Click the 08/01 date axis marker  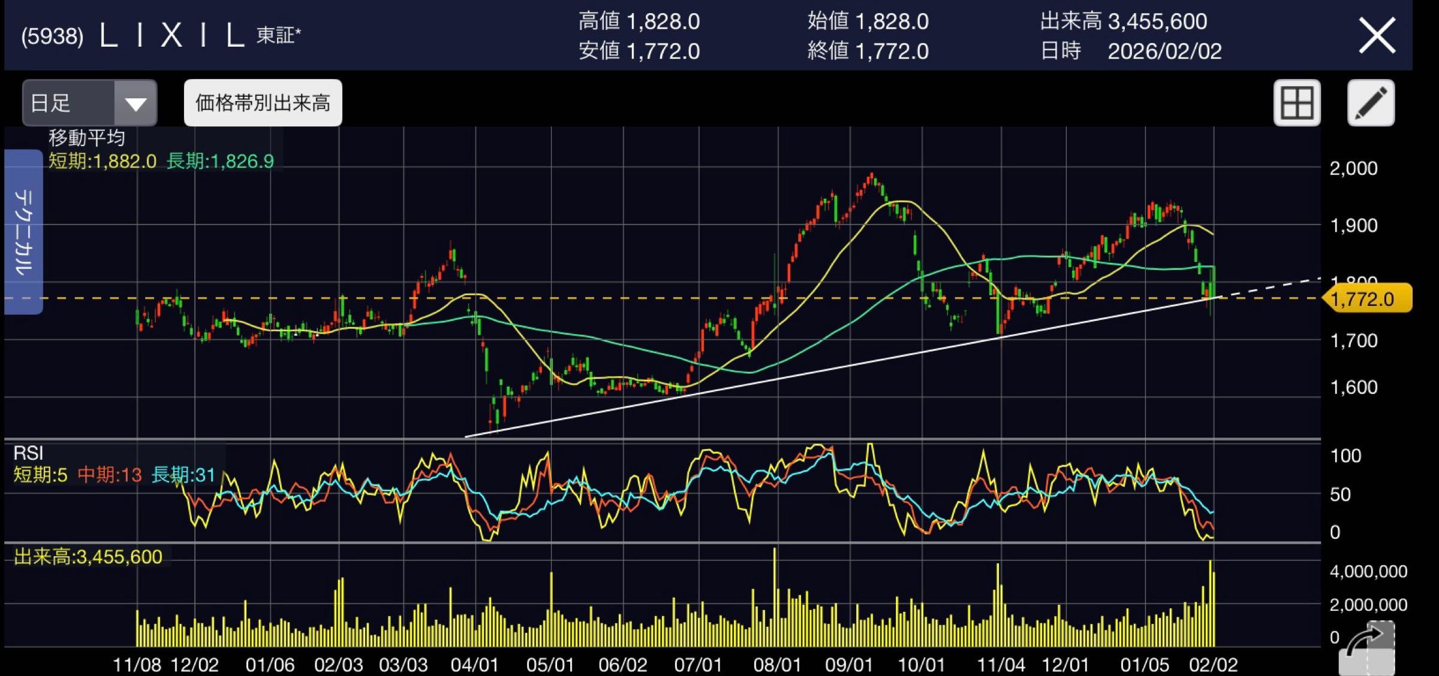[x=777, y=665]
